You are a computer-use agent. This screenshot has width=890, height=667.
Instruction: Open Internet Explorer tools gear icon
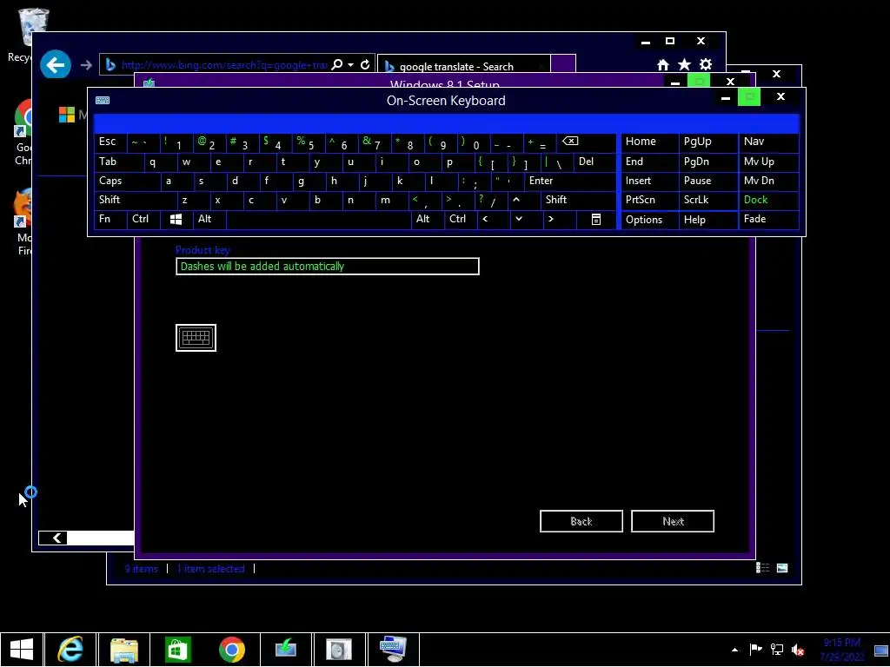pos(706,64)
